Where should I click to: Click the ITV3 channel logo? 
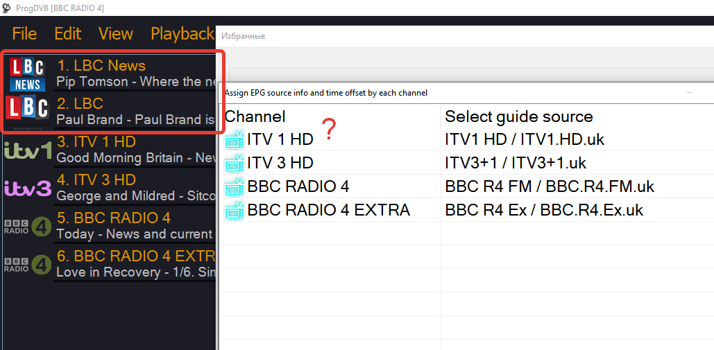coord(28,188)
